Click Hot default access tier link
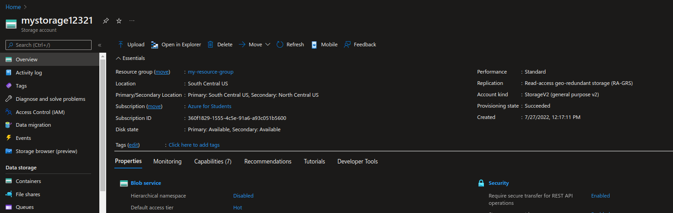Viewport: 673px width, 213px height. pyautogui.click(x=237, y=208)
